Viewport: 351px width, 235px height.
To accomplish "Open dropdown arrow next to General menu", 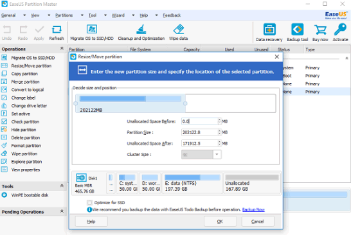I will click(x=24, y=15).
